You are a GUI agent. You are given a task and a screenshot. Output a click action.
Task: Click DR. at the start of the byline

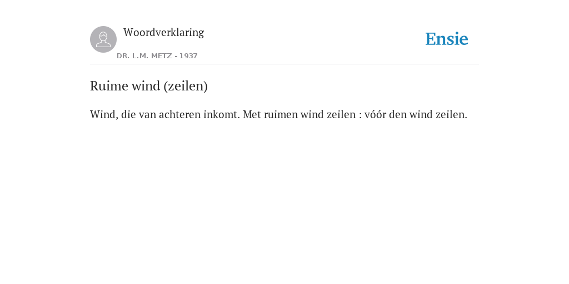point(123,56)
